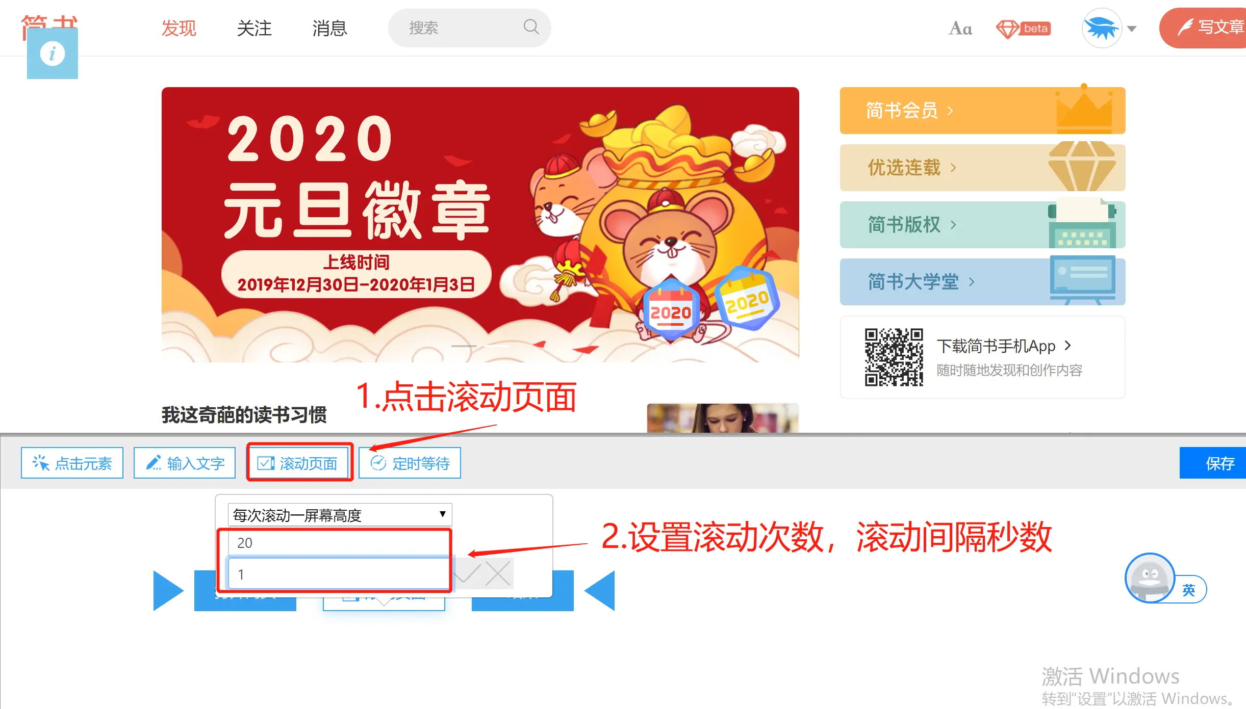
Task: Click the QR code image
Action: coord(894,357)
